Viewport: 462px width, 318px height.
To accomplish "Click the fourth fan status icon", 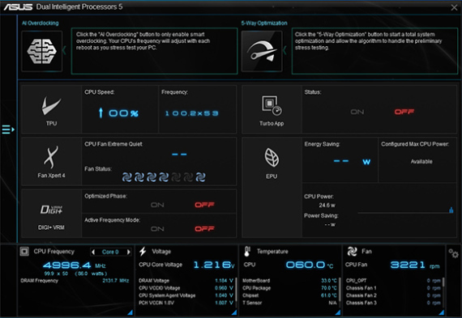I will (x=164, y=177).
